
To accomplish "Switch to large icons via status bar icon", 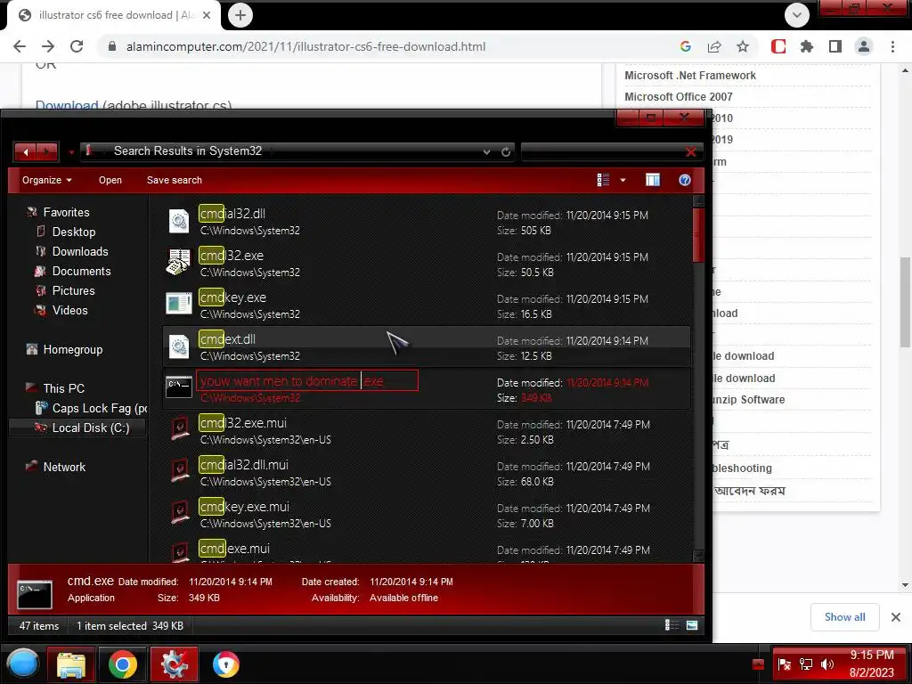I will pos(691,625).
